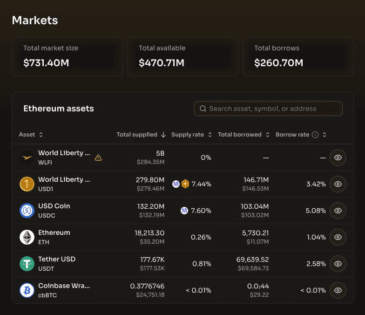Click the USDC blue coin icon
Screen dimensions: 365x315
(x=27, y=211)
